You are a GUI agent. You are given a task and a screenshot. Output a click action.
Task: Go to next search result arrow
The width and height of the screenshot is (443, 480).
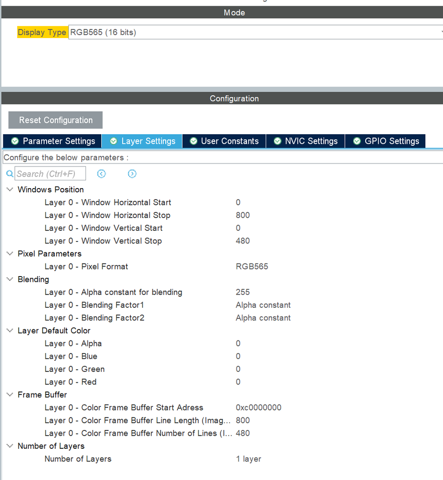coord(132,174)
